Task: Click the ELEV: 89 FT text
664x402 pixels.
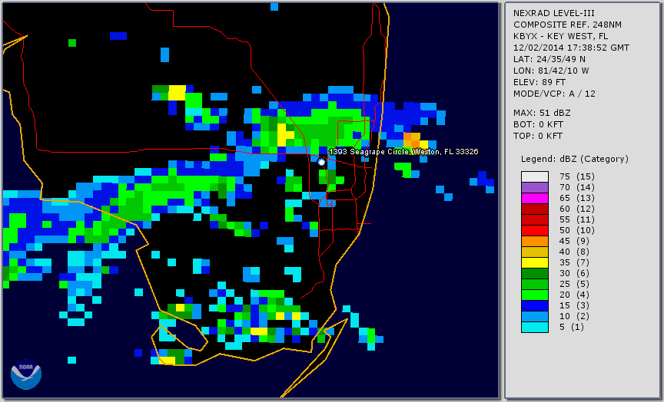Action: tap(539, 82)
